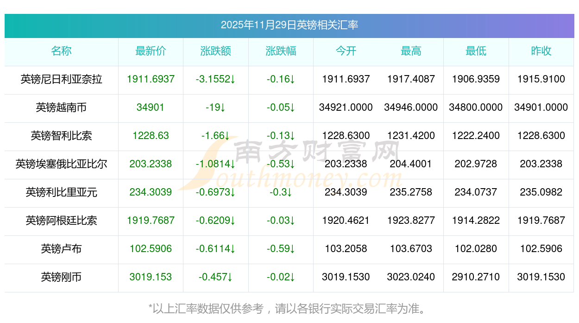Viewport: 579px width, 323px height.
Task: Select the 涨跌幅 column header
Action: (281, 51)
